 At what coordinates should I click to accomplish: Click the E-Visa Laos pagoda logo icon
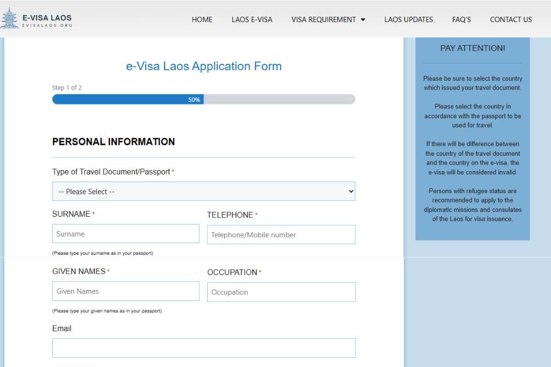coord(10,19)
